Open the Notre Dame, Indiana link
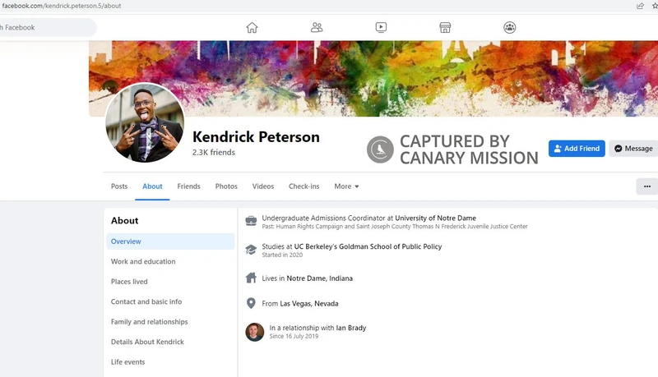658x377 pixels. click(x=319, y=278)
